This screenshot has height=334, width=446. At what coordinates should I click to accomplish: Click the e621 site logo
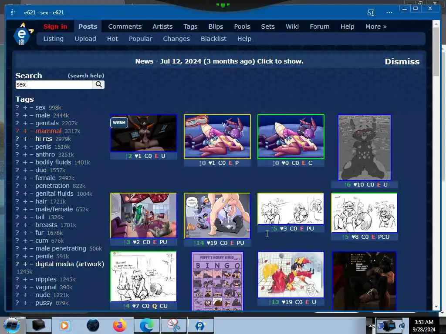(x=23, y=34)
